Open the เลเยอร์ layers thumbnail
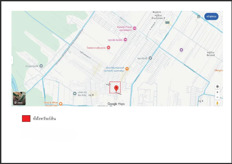 19,99
